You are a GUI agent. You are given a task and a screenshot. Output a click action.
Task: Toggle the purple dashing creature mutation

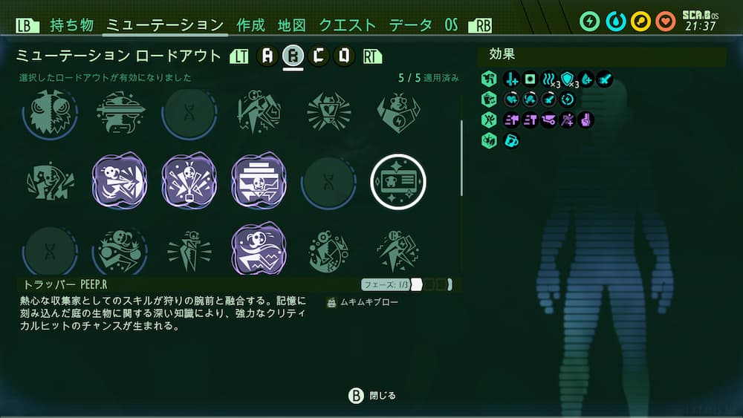pos(259,249)
